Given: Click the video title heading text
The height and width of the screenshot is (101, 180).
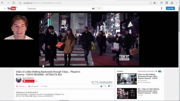Looking at the screenshot, I should point(48,73).
